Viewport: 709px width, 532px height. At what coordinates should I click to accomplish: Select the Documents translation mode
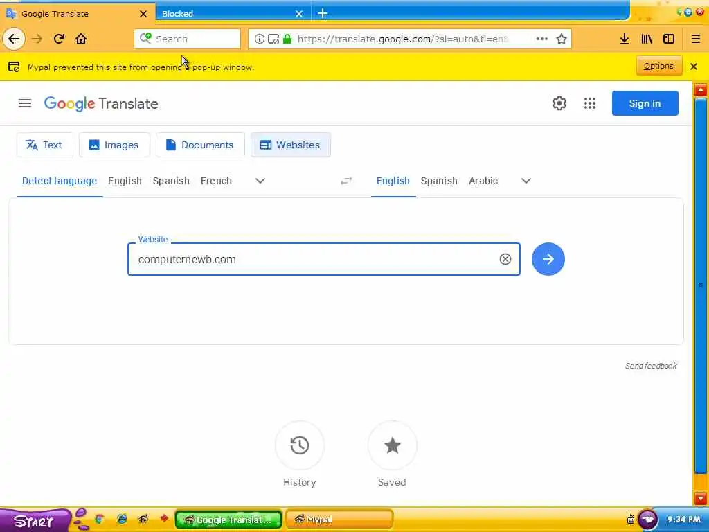click(x=200, y=145)
